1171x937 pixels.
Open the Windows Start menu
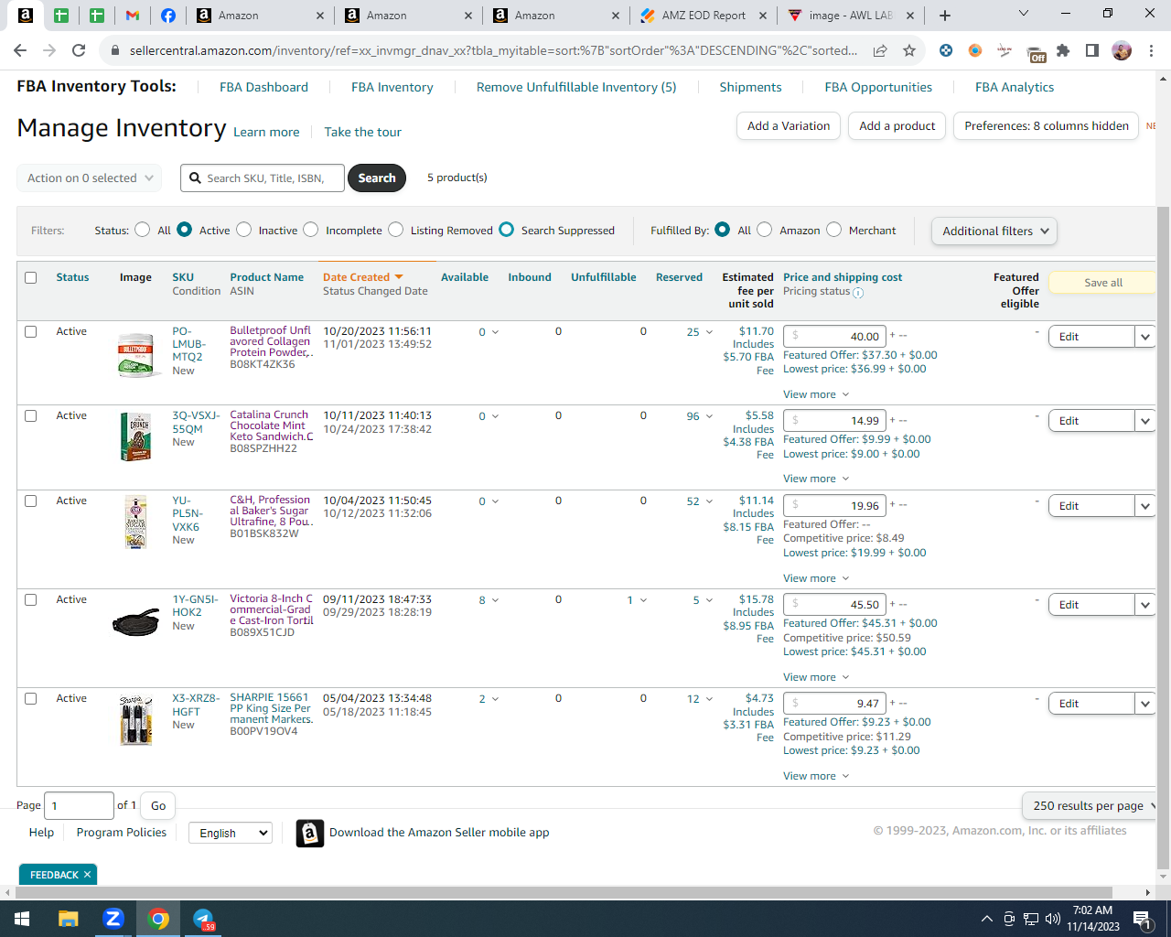22,919
